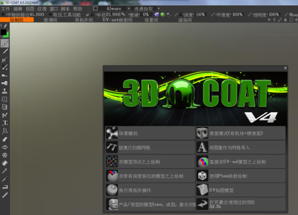The width and height of the screenshot is (298, 215).
Task: Open the 视图 menu
Action: [x=30, y=9]
